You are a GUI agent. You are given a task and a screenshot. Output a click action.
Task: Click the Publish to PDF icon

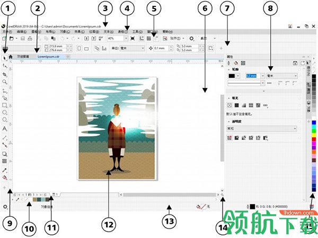101,38
